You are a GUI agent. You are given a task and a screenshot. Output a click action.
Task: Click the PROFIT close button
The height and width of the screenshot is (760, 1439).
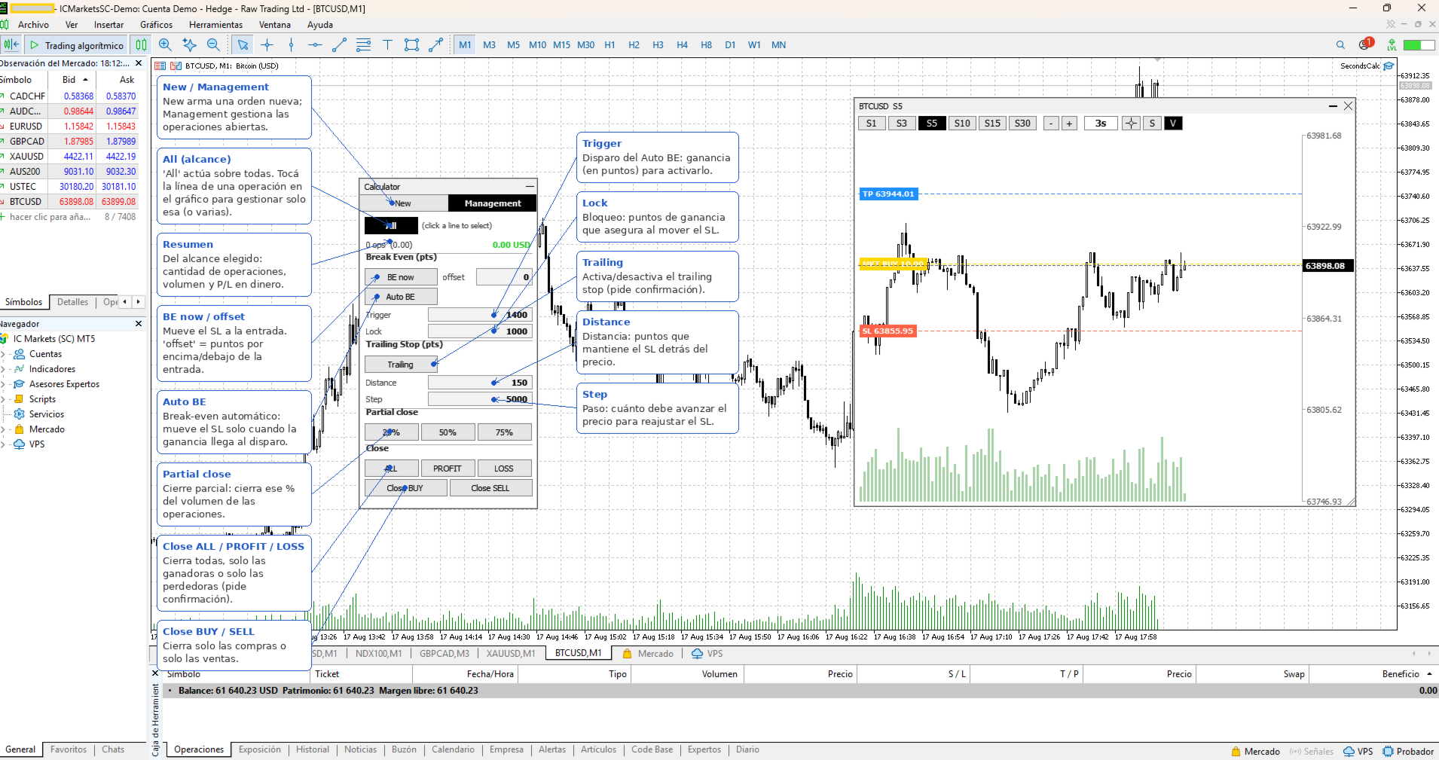point(448,469)
